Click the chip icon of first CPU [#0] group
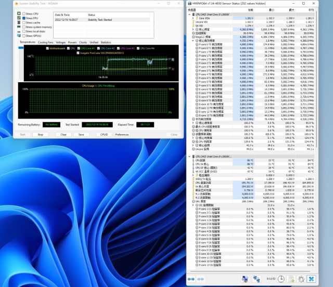 (194, 15)
